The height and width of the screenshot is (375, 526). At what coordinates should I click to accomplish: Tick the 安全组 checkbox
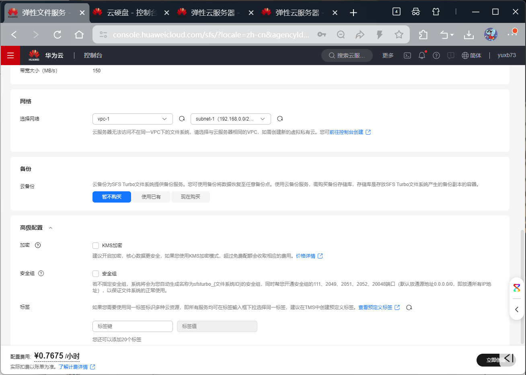pyautogui.click(x=96, y=274)
